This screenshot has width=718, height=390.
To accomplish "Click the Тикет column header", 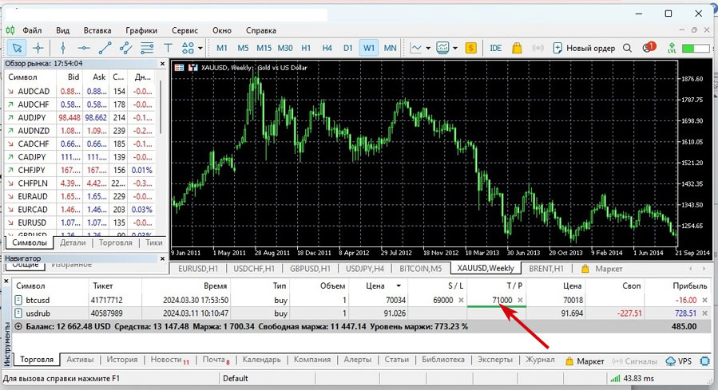I will (x=102, y=286).
